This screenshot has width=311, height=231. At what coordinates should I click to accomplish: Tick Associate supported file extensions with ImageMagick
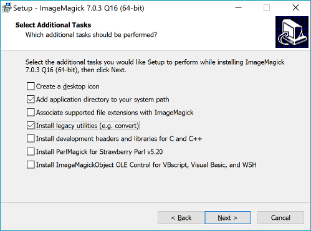tap(31, 112)
